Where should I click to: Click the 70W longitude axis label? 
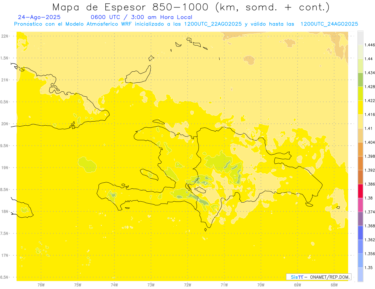[261, 285]
